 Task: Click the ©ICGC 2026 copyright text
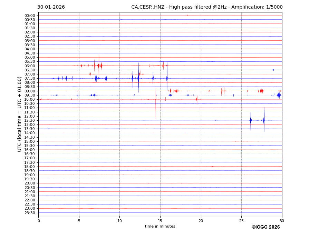coord(265,227)
